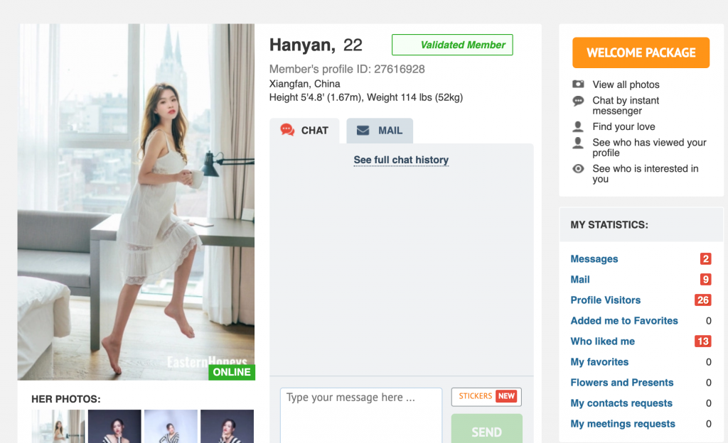Open See full chat history link
728x443 pixels.
click(401, 160)
